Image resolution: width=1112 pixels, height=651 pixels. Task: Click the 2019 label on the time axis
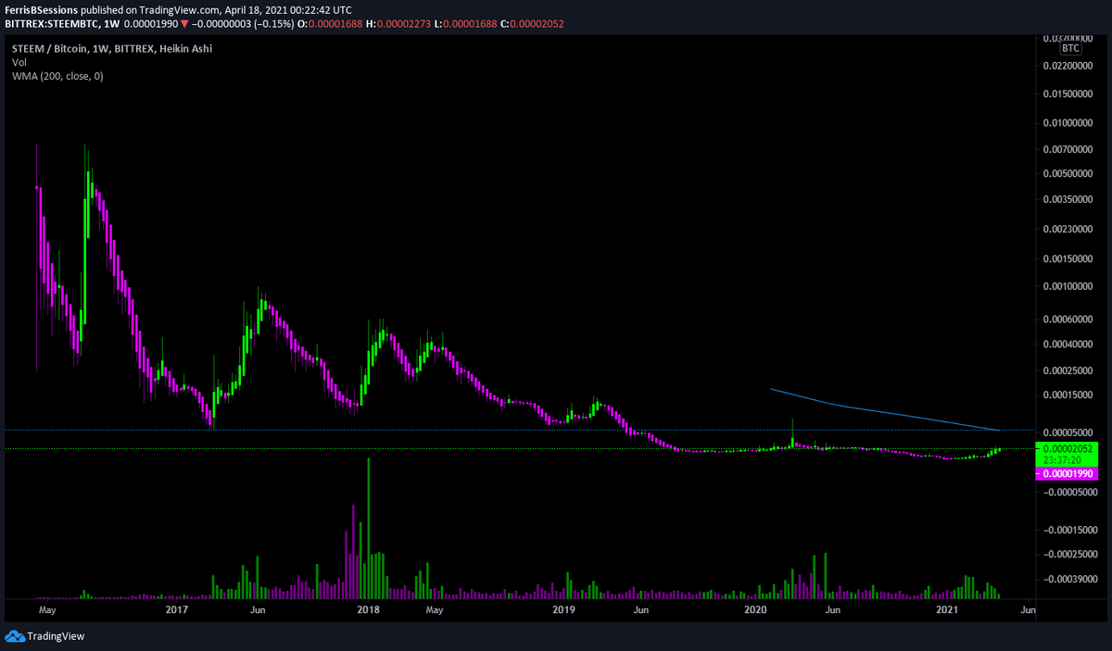[x=563, y=610]
